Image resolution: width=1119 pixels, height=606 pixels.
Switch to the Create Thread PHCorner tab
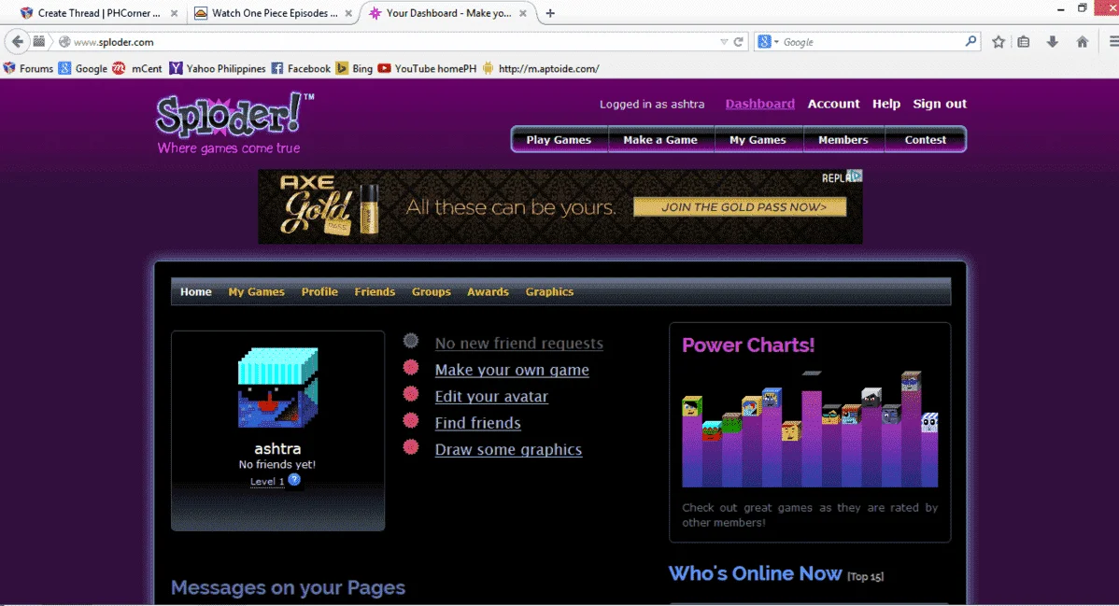pos(98,13)
